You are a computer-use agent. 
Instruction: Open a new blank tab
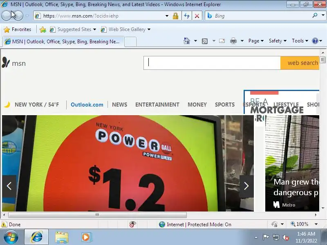[130, 42]
